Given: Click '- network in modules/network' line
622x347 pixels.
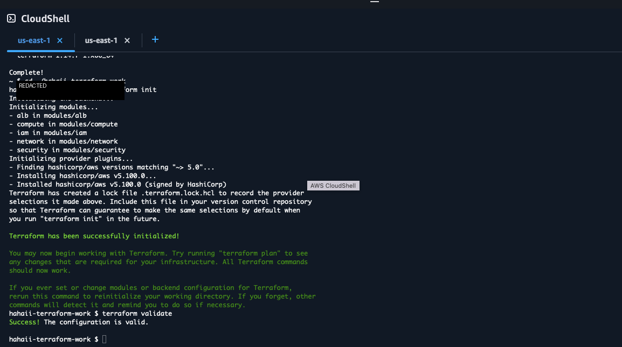Looking at the screenshot, I should tap(63, 141).
